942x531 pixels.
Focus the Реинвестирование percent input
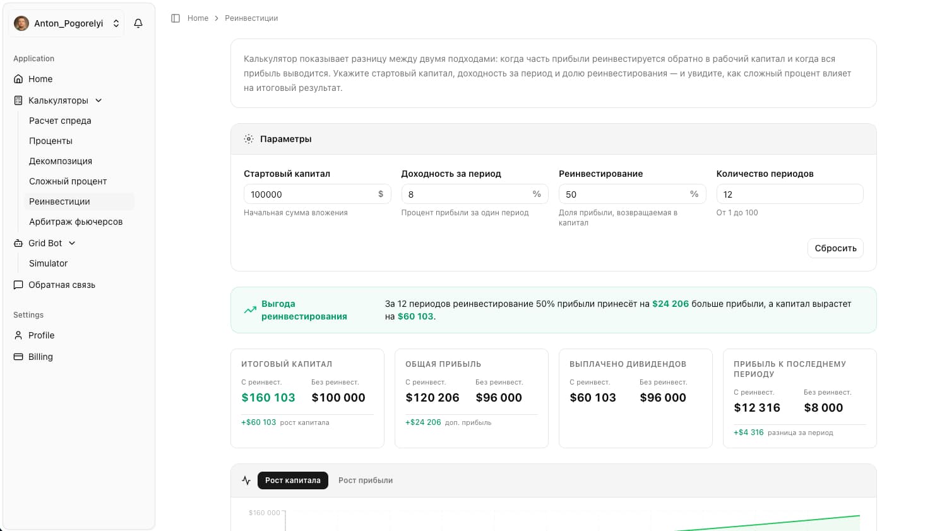pos(632,194)
